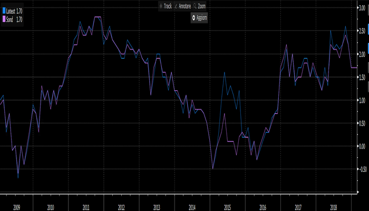Click the 2.50 value on the y-axis
Screen dimensions: 369x211
pos(361,31)
